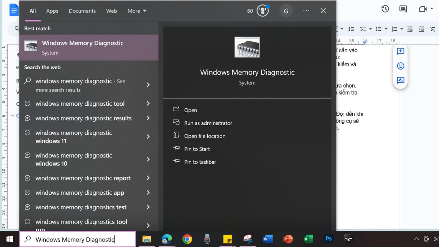Screen dimensions: 439x247
Task: Open the Google Docs home icon
Action: [x=14, y=10]
